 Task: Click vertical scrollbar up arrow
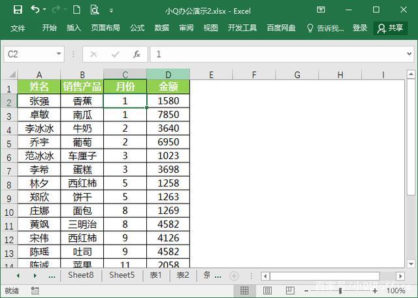tap(411, 74)
